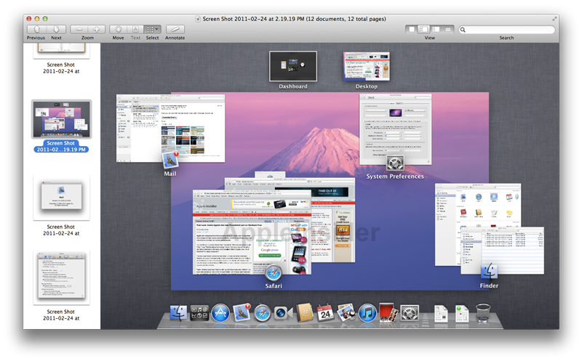Open the Mail about-dialog screenshot thumbnail in sidebar

pyautogui.click(x=61, y=199)
